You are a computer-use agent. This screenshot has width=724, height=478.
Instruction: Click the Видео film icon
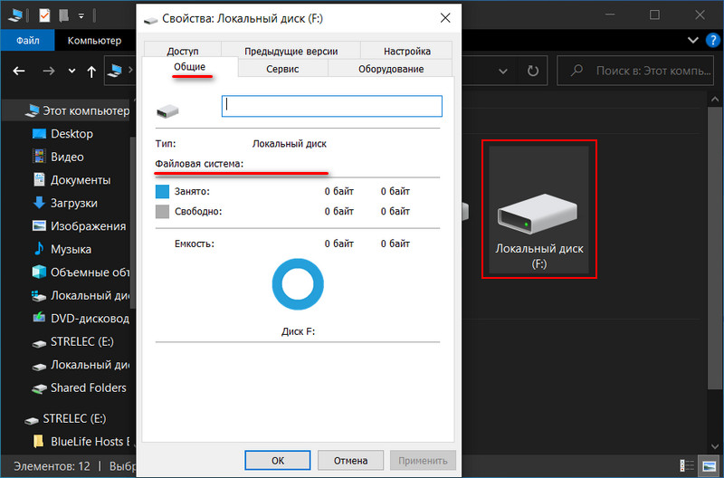click(39, 157)
